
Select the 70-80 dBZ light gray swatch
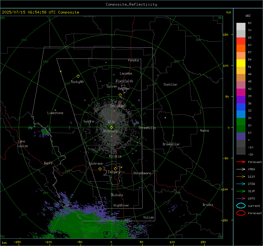tap(241, 27)
